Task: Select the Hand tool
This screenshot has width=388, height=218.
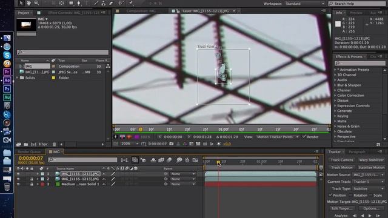Action: coord(28,3)
